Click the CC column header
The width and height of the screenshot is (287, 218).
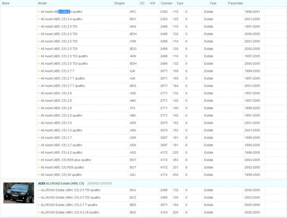click(x=142, y=3)
